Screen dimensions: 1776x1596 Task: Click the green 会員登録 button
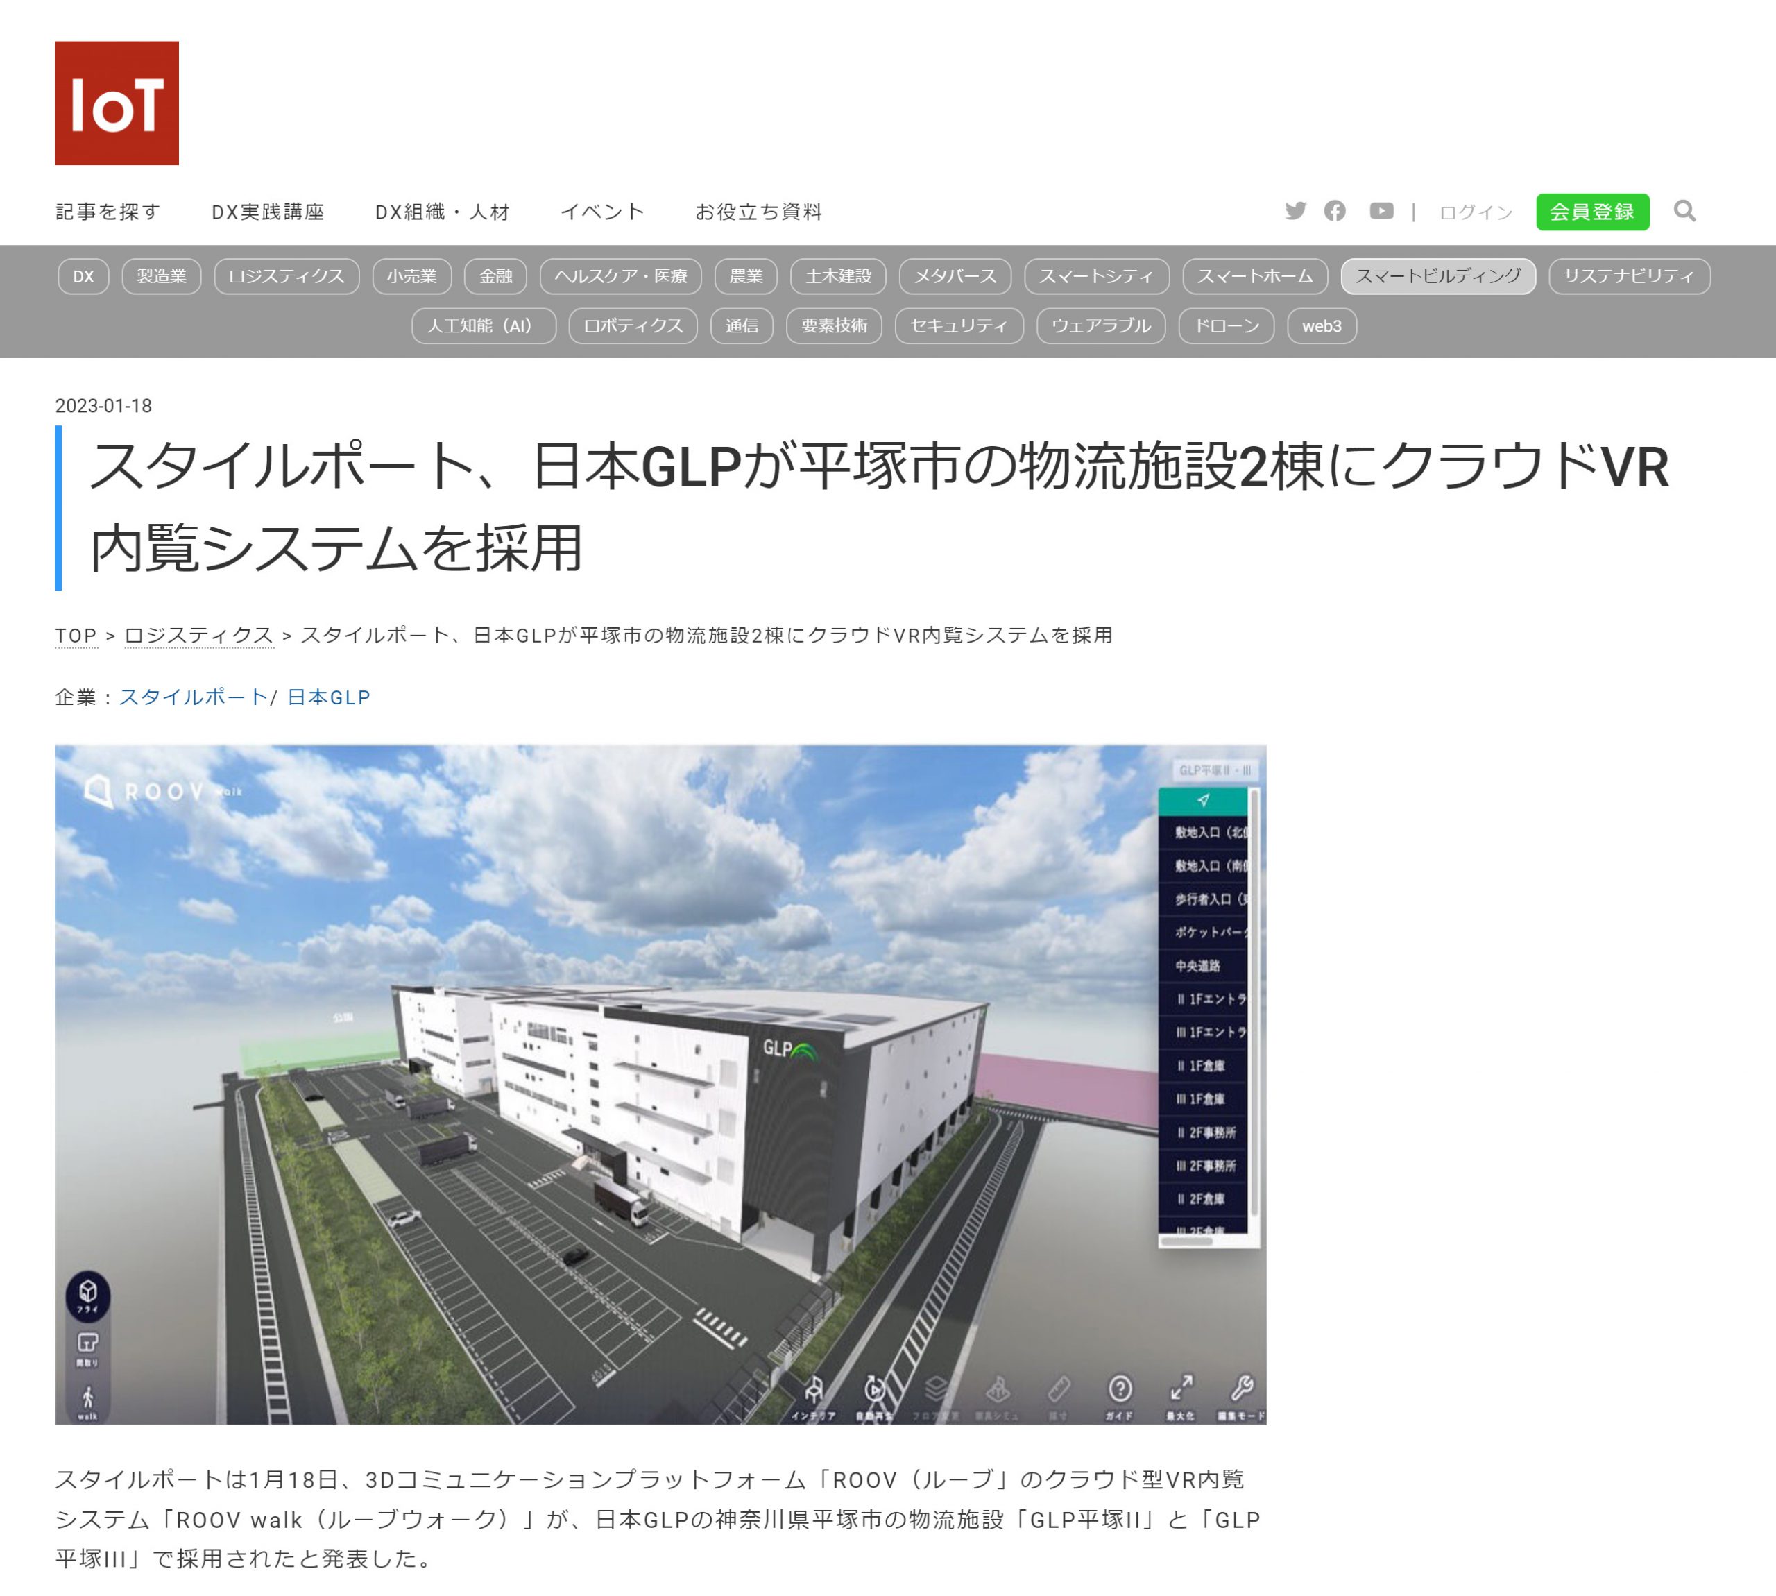click(1592, 212)
